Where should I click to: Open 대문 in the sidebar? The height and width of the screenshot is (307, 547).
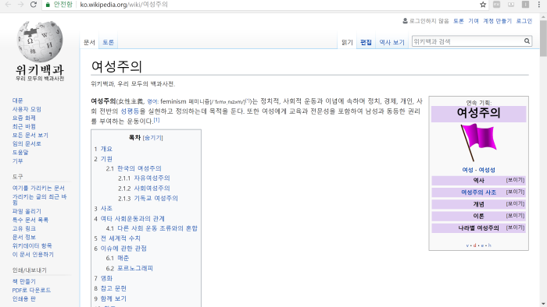click(17, 101)
